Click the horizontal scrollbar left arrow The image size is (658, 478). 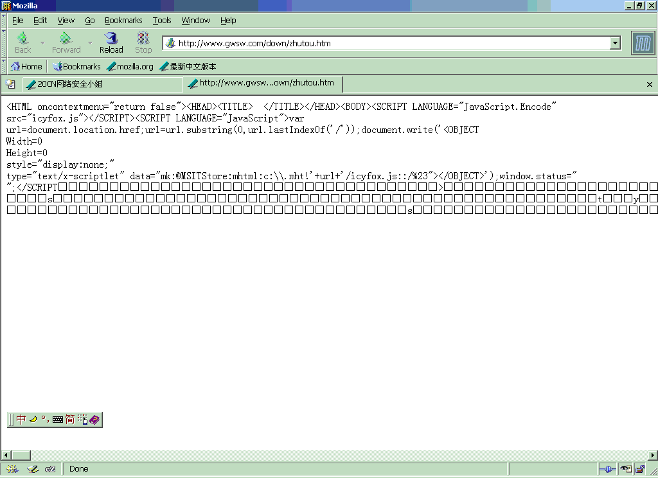(6, 456)
